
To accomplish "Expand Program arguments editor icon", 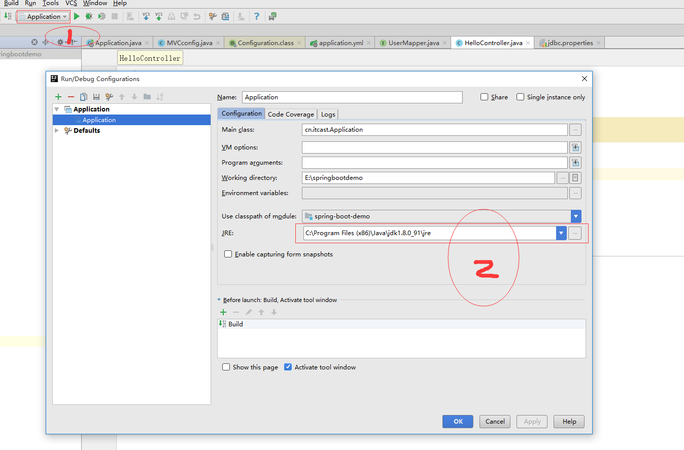I will point(575,163).
